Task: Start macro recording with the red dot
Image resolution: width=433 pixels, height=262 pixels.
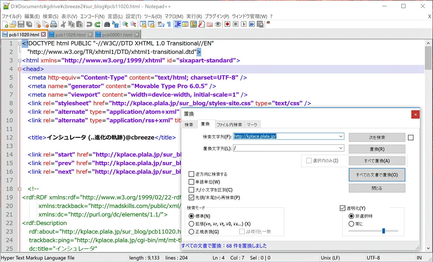Action: (227, 24)
